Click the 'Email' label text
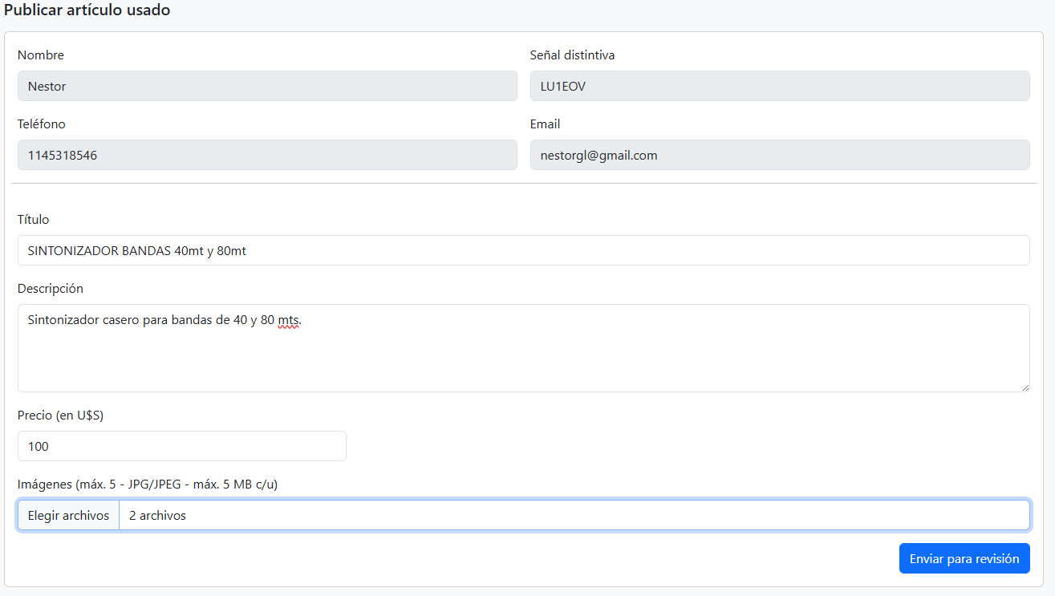 coord(545,124)
